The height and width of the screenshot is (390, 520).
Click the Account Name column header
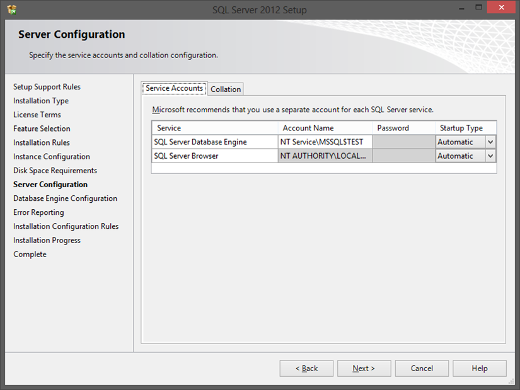pyautogui.click(x=325, y=128)
